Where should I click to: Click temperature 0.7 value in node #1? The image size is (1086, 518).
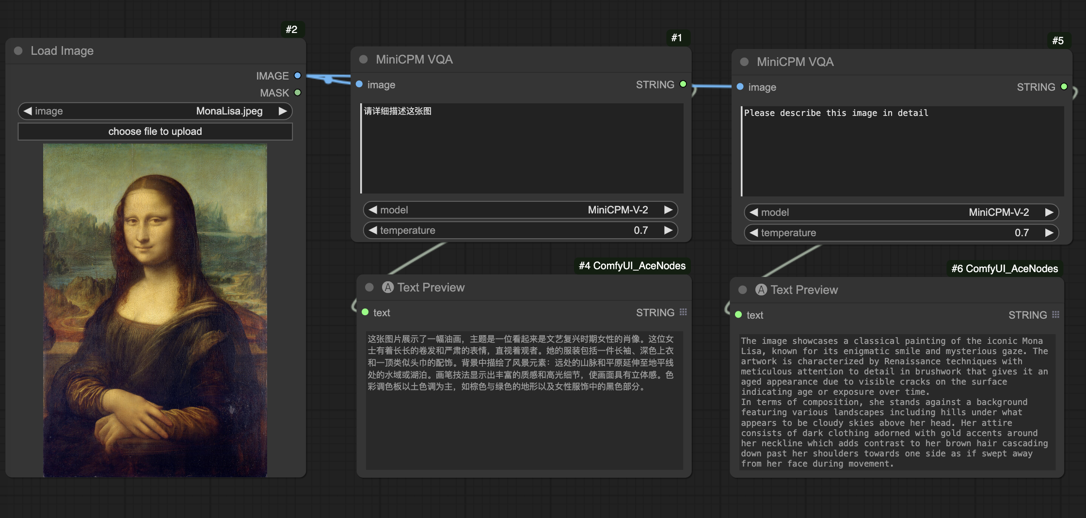pyautogui.click(x=641, y=230)
